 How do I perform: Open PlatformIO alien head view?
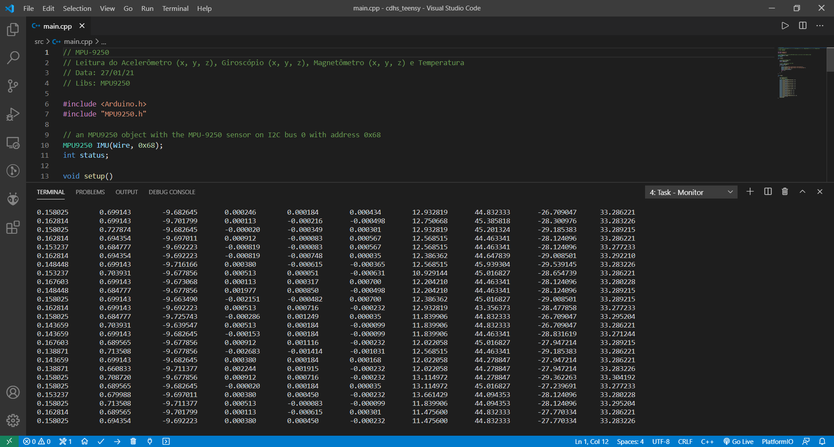coord(13,199)
